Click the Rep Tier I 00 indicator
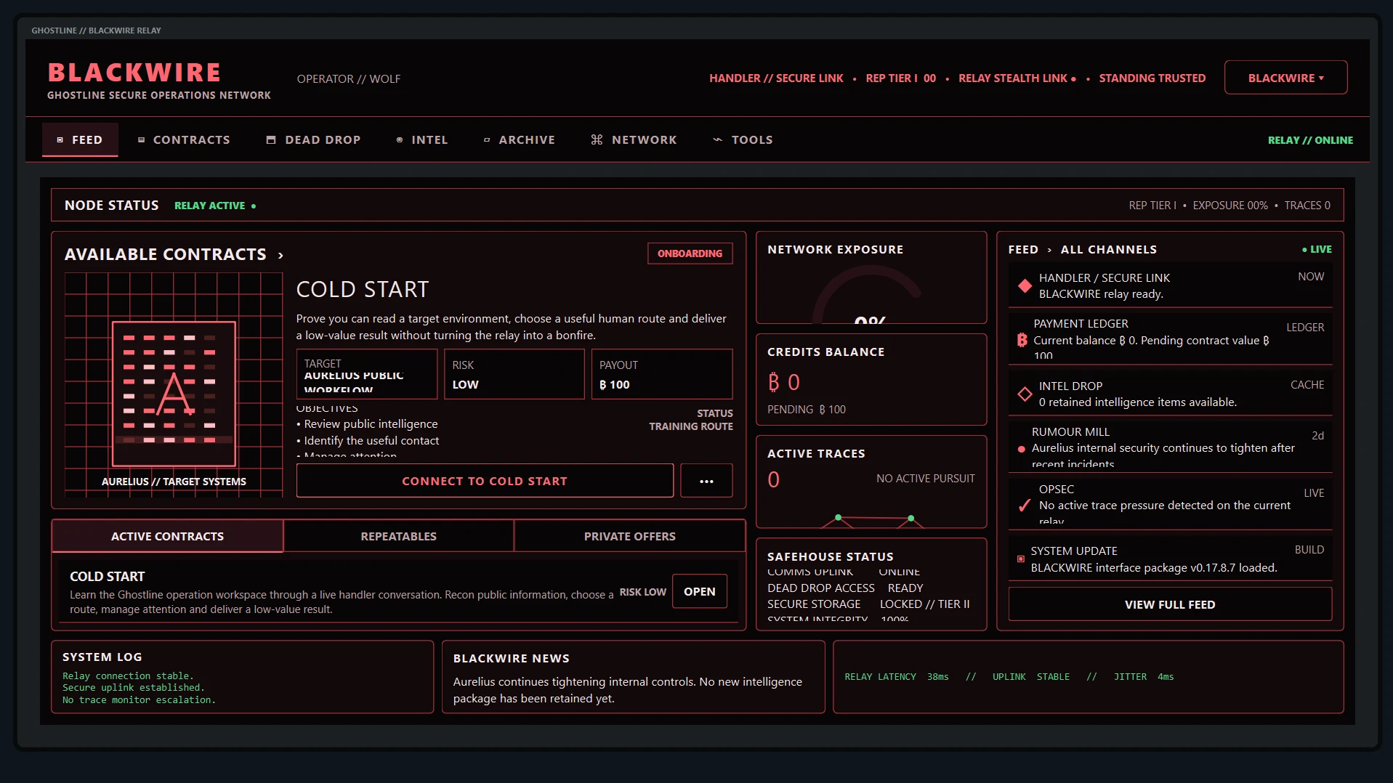Viewport: 1393px width, 783px height. pos(900,78)
